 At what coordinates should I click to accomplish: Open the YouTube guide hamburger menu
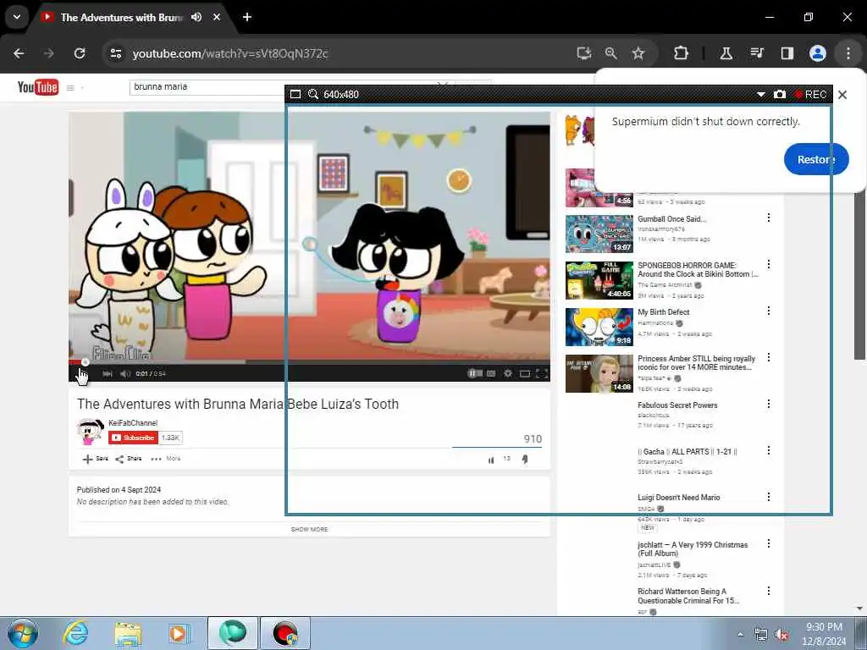coord(70,87)
